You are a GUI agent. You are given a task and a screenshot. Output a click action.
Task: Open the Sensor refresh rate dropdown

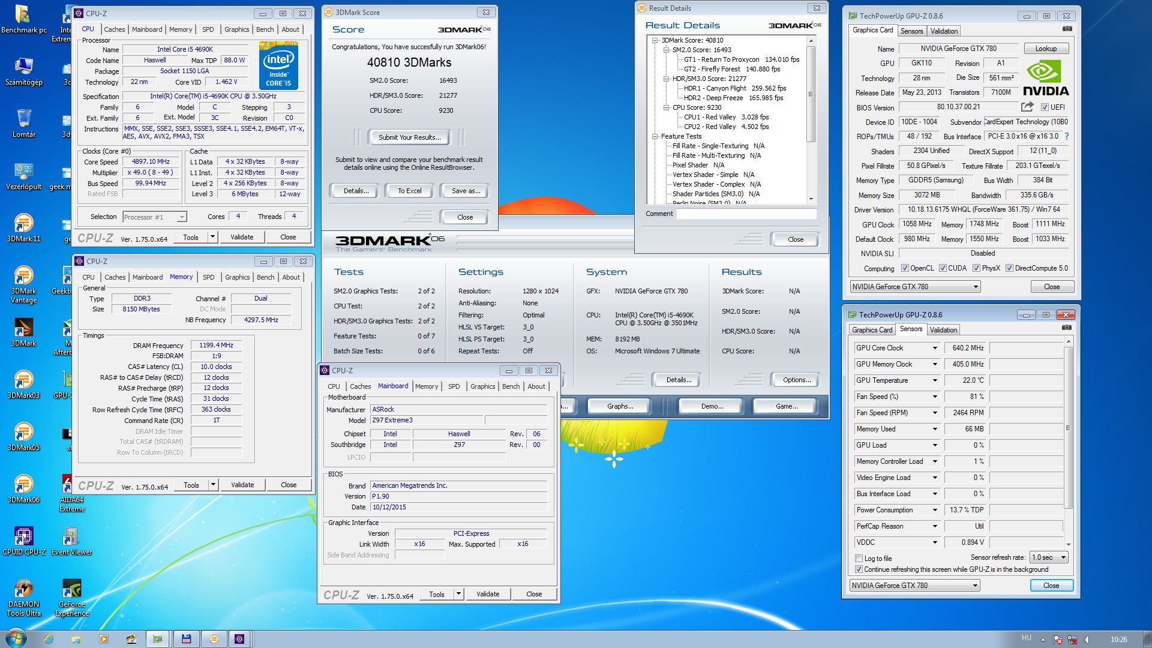[1049, 557]
